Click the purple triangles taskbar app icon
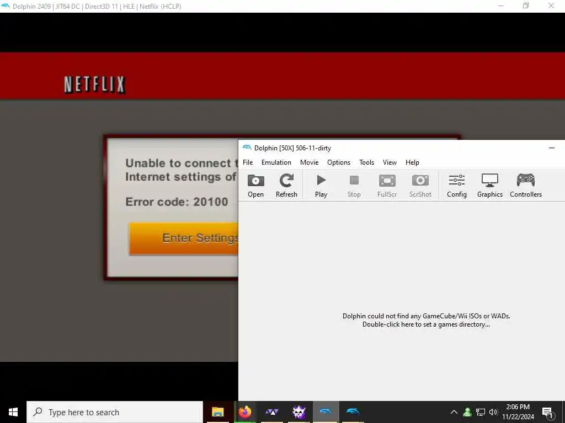Image resolution: width=565 pixels, height=423 pixels. coord(271,412)
